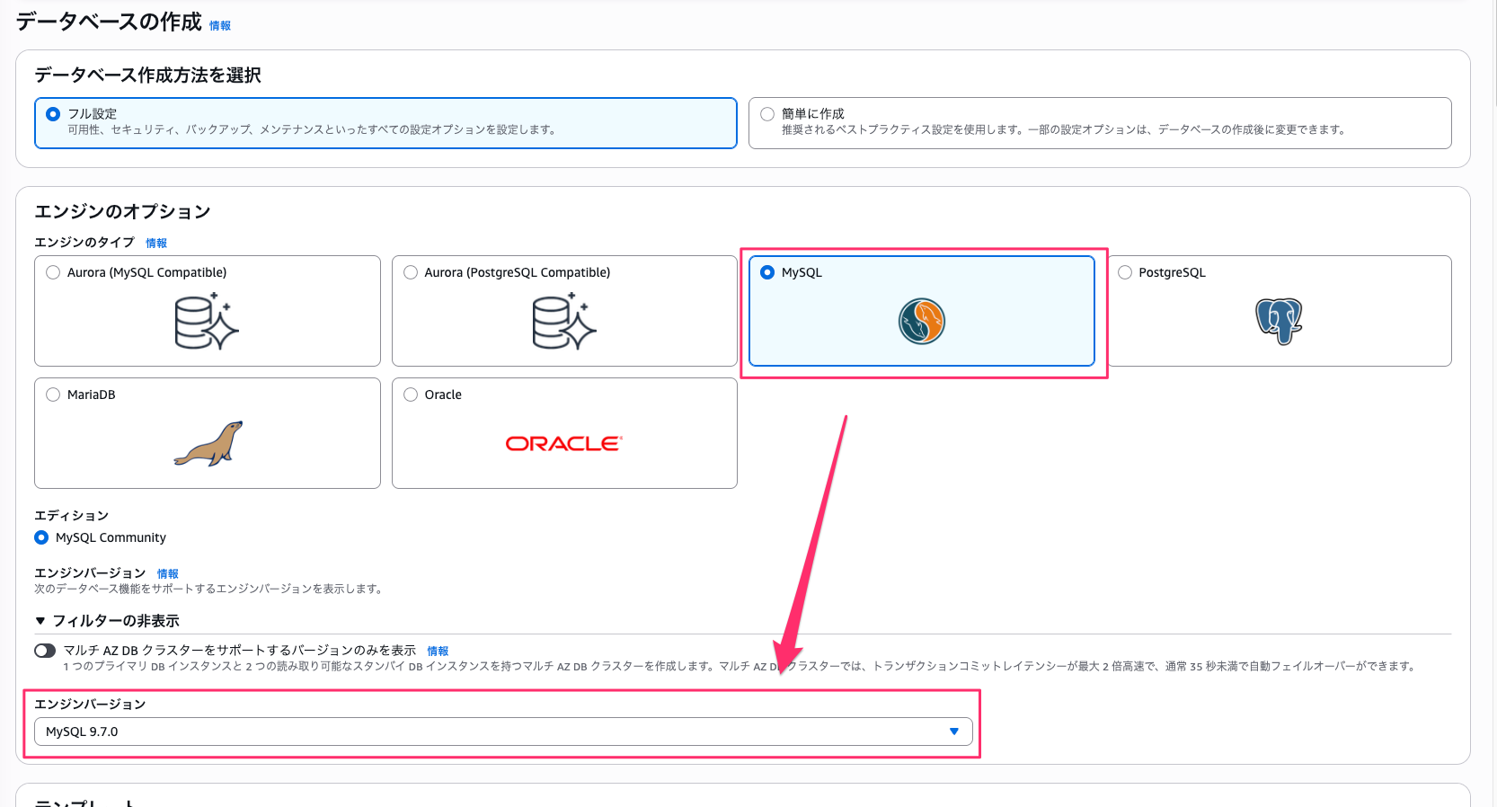
Task: Click the 情報 link beside エンジンバージョン heading
Action: pos(168,574)
